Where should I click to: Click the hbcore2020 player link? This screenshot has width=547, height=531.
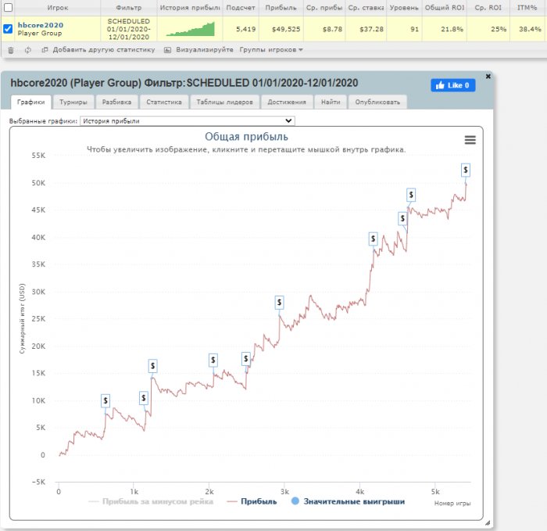(41, 25)
